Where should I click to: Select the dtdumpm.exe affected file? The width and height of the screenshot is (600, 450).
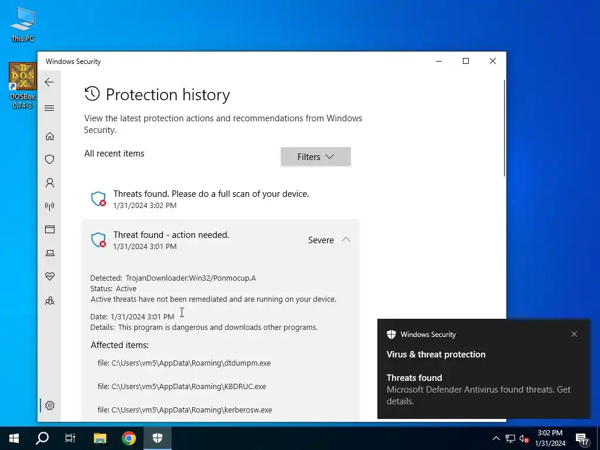tap(184, 363)
